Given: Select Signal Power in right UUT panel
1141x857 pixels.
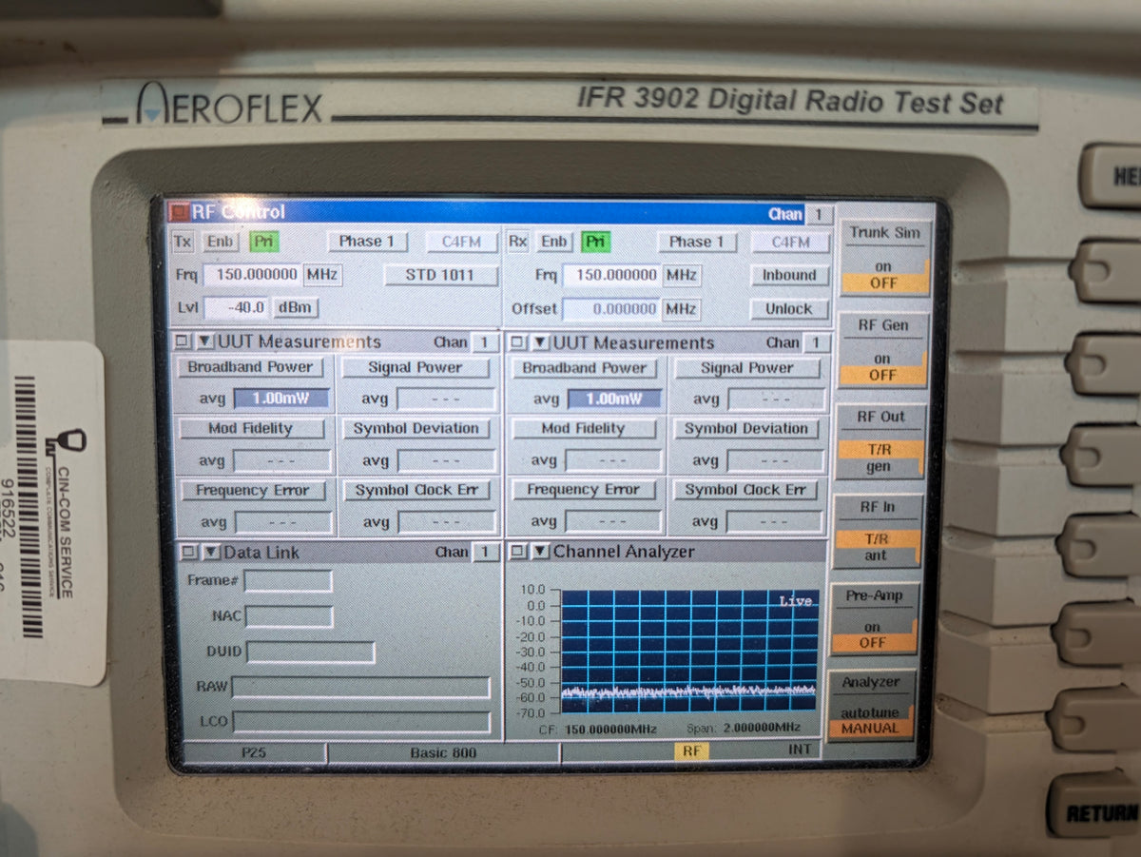Looking at the screenshot, I should [x=747, y=368].
